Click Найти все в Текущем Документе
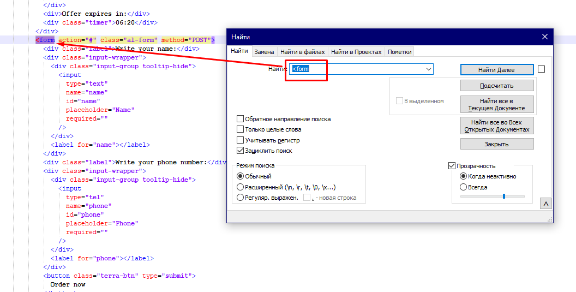This screenshot has height=292, width=576. pyautogui.click(x=496, y=104)
